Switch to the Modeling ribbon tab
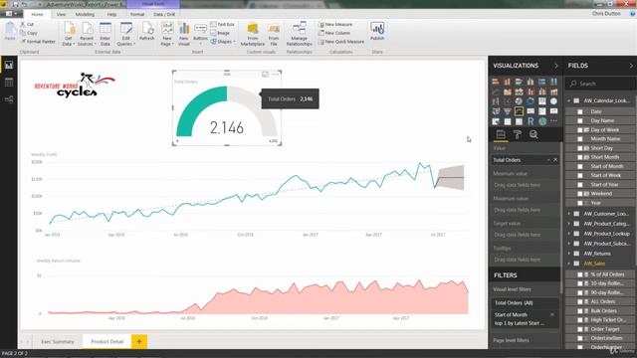The height and width of the screenshot is (358, 637). click(85, 14)
